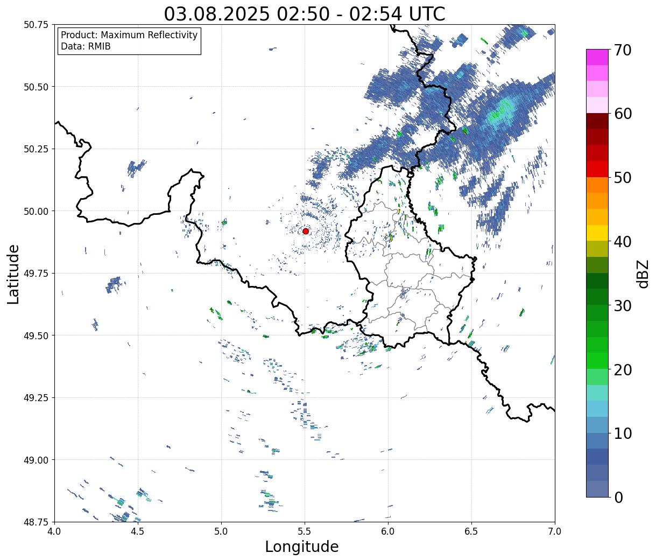This screenshot has width=656, height=560.
Task: Click the y-axis tick label 50.25
Action: [x=36, y=149]
